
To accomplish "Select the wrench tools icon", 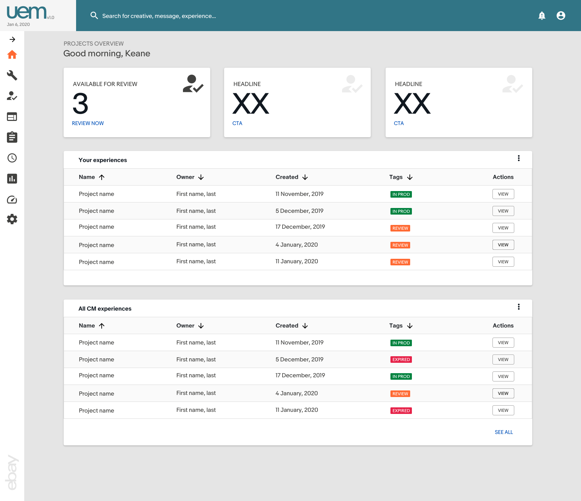I will (12, 75).
